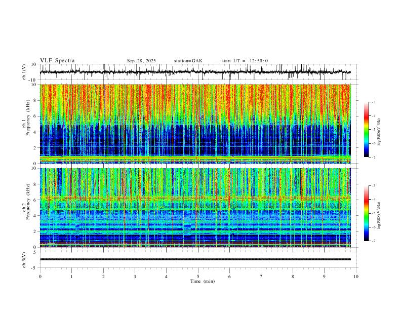Screen dimensions: 401x310
Task: Click time-axis tick label "0"
Action: (x=40, y=277)
